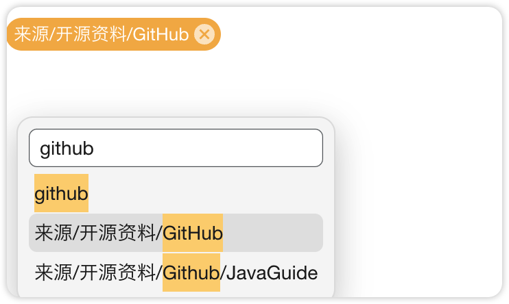Click the highlighted Github match before /JavaGuide
Image resolution: width=509 pixels, height=304 pixels.
pos(191,273)
